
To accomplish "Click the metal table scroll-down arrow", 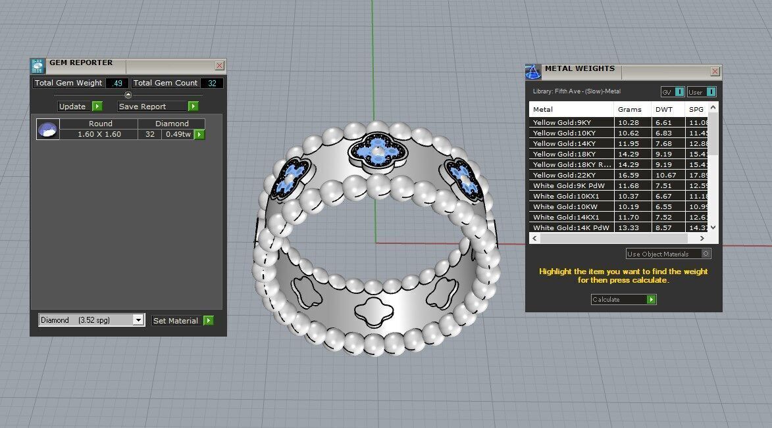I will (713, 227).
